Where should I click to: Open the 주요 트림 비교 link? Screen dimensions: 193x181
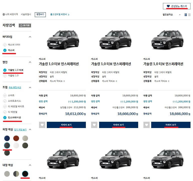pos(15,87)
